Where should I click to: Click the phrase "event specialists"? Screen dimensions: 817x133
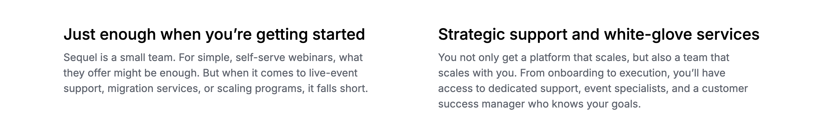625,88
